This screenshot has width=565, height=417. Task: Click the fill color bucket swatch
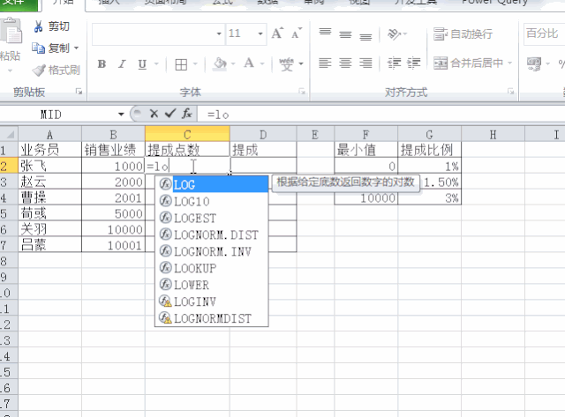click(x=221, y=64)
